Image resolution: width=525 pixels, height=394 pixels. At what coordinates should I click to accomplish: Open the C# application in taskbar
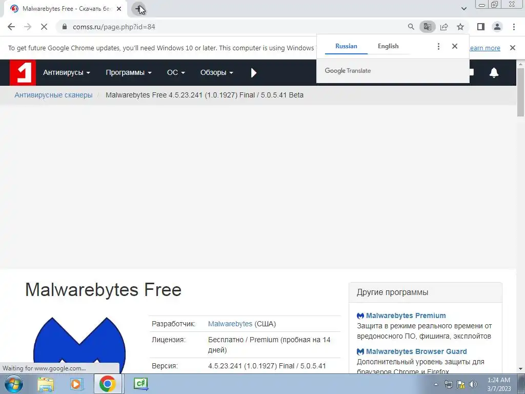point(140,384)
